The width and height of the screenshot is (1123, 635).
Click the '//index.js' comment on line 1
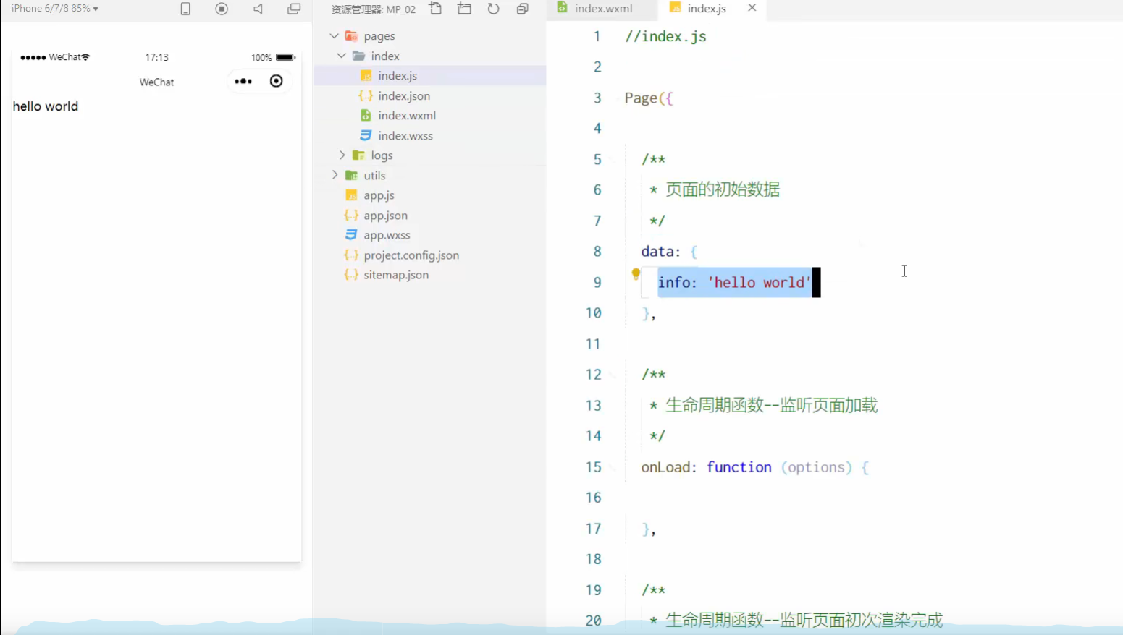click(665, 36)
